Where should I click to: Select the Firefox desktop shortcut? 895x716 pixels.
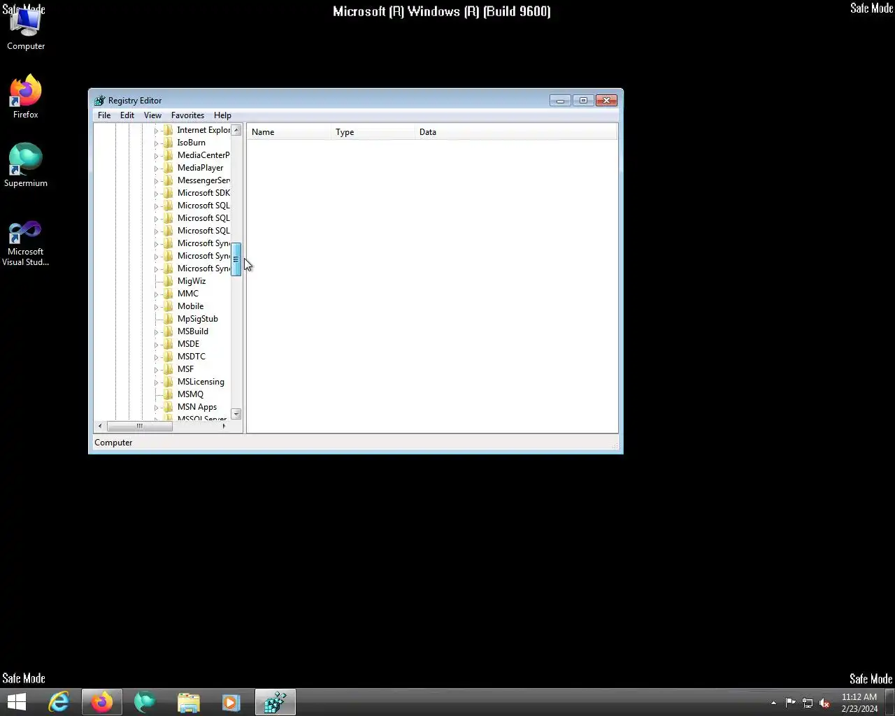click(26, 96)
